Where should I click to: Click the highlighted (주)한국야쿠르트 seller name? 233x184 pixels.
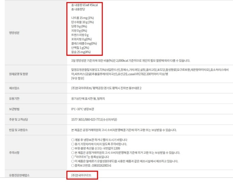81,175
